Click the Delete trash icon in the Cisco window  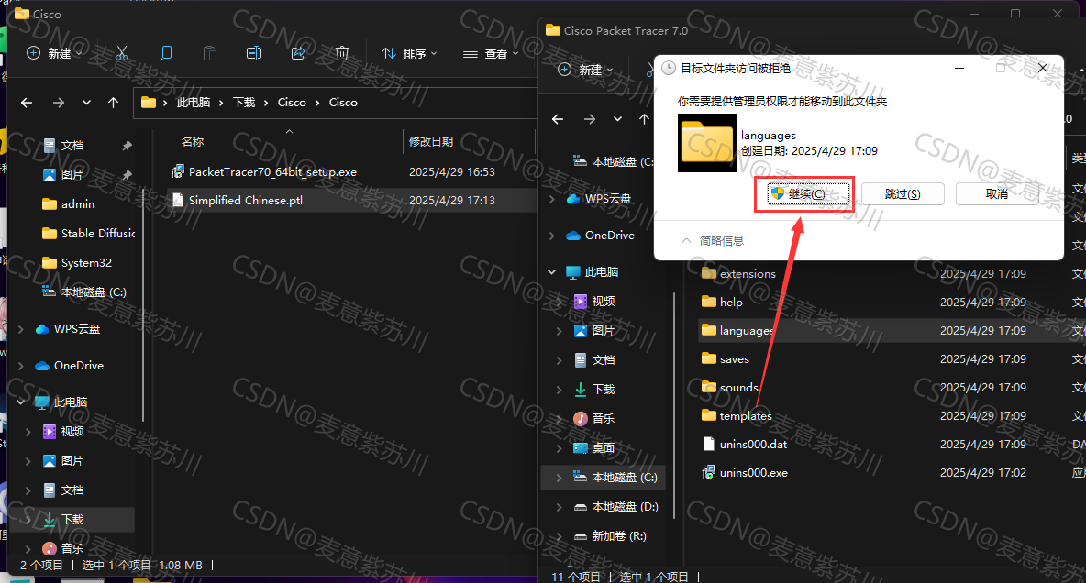[342, 53]
